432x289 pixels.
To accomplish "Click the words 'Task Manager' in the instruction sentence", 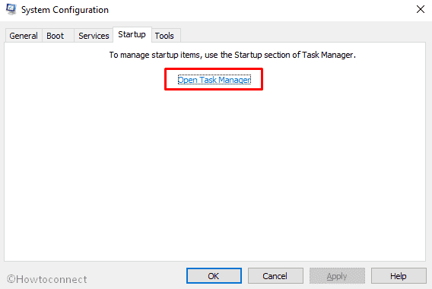I will 327,55.
